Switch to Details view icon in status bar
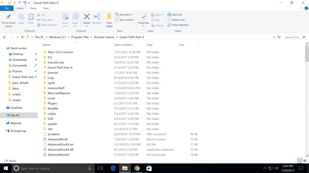Viewport: 309px width, 173px height. [300, 161]
